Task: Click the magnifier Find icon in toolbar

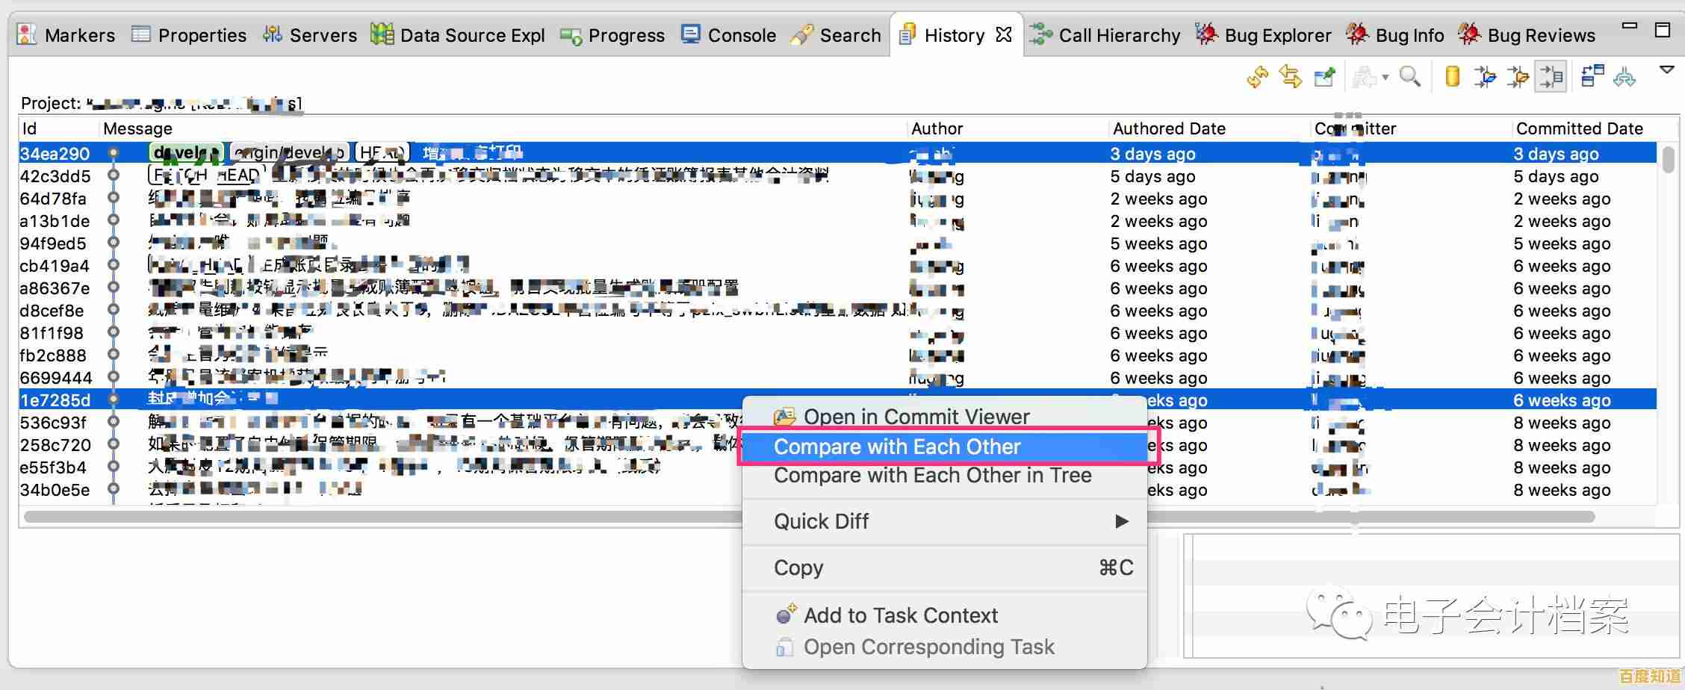Action: (1409, 77)
